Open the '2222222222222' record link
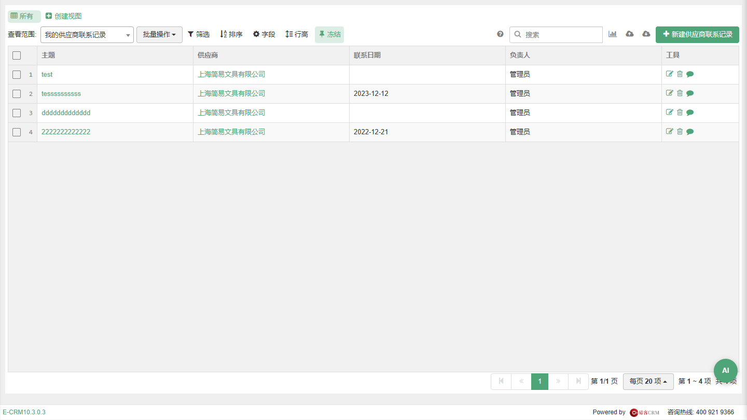The height and width of the screenshot is (420, 747). point(66,132)
